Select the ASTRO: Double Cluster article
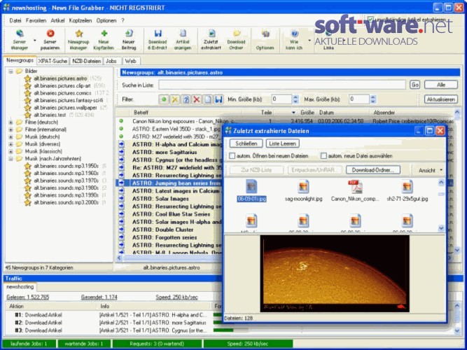The image size is (467, 350). pos(162,230)
